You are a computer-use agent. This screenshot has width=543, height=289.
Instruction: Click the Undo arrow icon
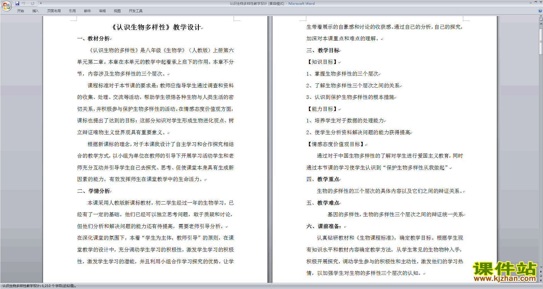pyautogui.click(x=23, y=3)
